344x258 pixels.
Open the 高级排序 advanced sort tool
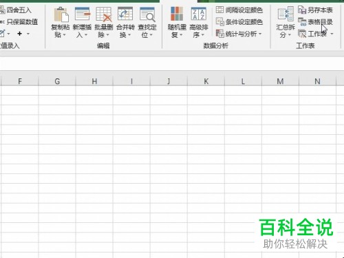(x=199, y=23)
